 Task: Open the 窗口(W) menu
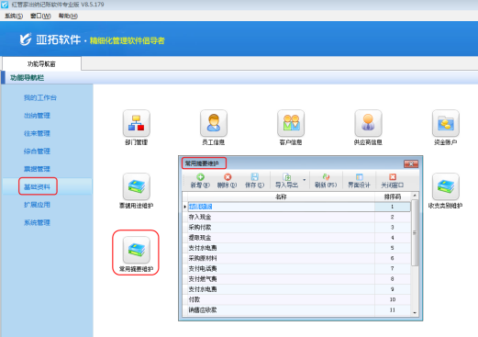coord(40,16)
